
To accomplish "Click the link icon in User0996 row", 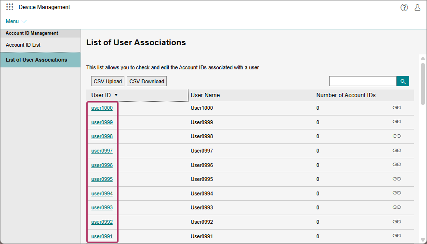I will pos(397,165).
